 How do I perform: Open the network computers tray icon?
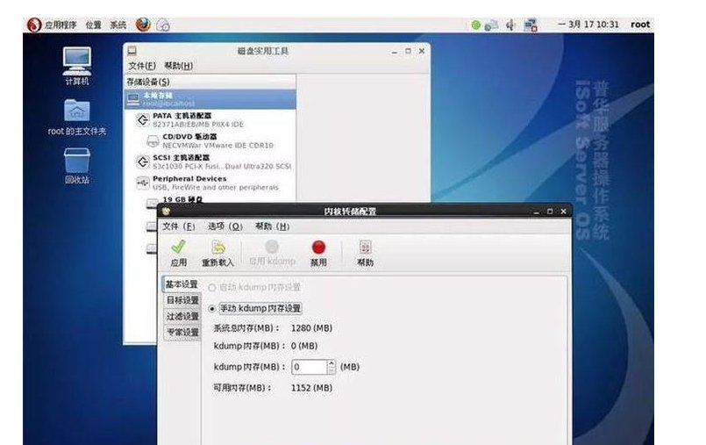(491, 25)
